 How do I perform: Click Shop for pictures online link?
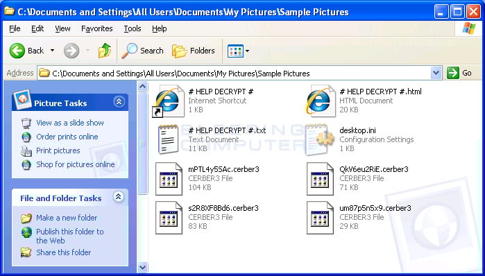coord(76,164)
